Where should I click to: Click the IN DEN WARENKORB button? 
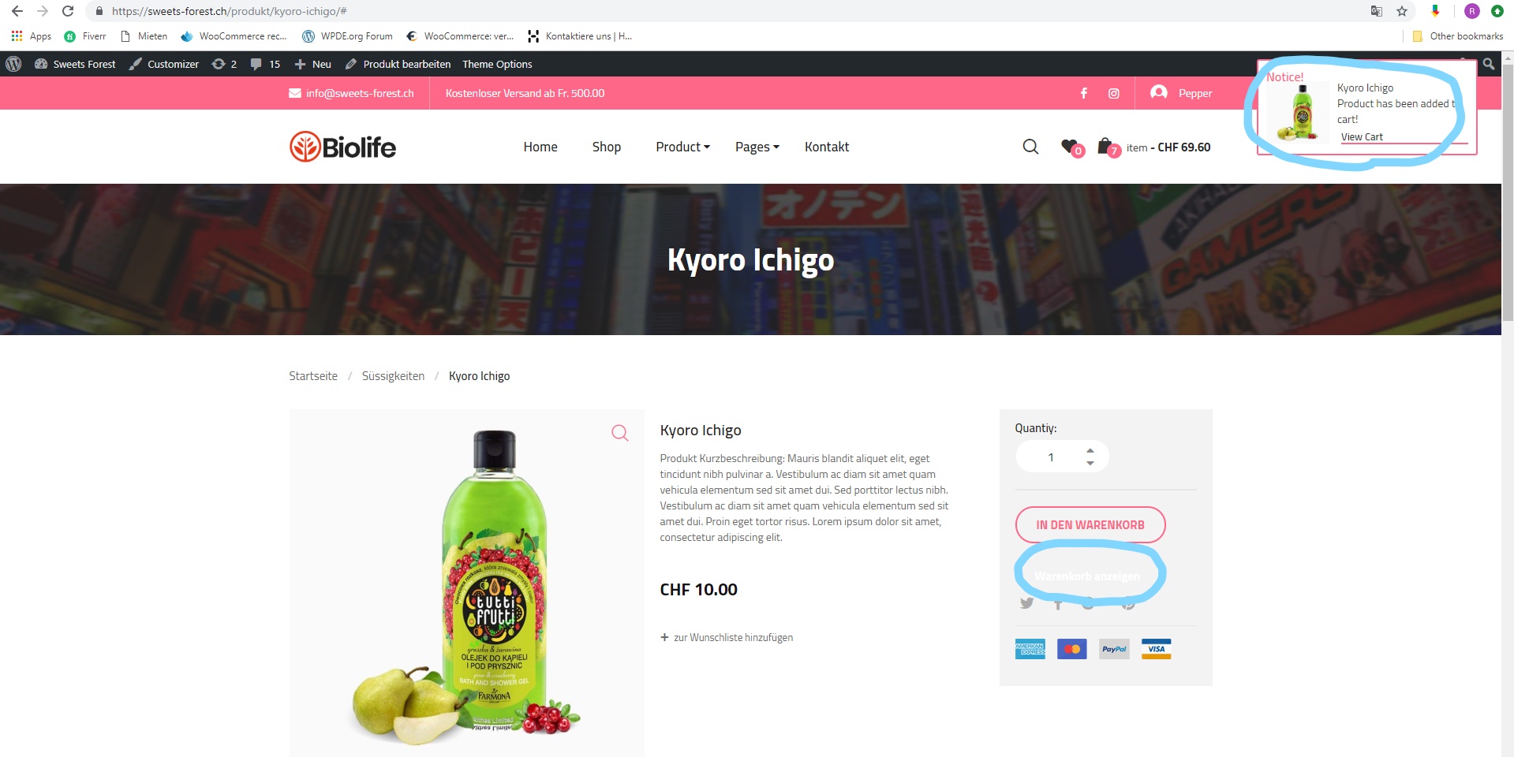pyautogui.click(x=1090, y=525)
